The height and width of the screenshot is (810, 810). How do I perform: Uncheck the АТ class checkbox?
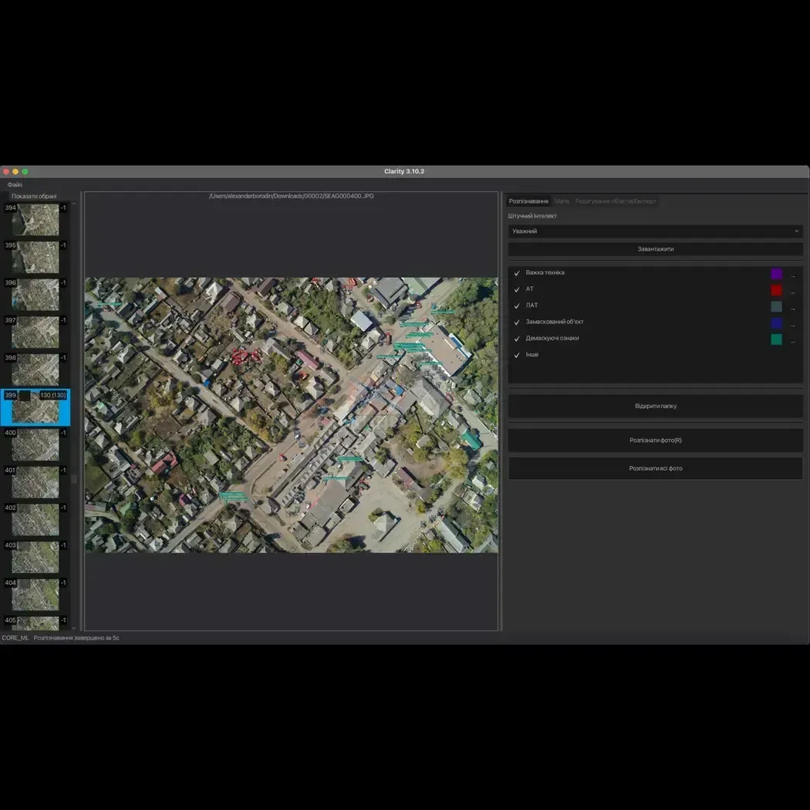tap(517, 289)
